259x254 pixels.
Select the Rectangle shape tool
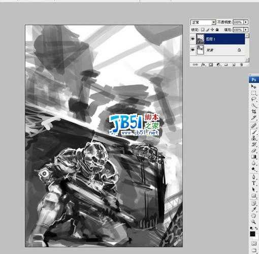point(253,196)
